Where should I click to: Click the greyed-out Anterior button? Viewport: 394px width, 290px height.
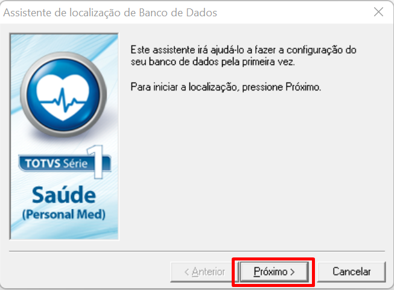coord(204,272)
